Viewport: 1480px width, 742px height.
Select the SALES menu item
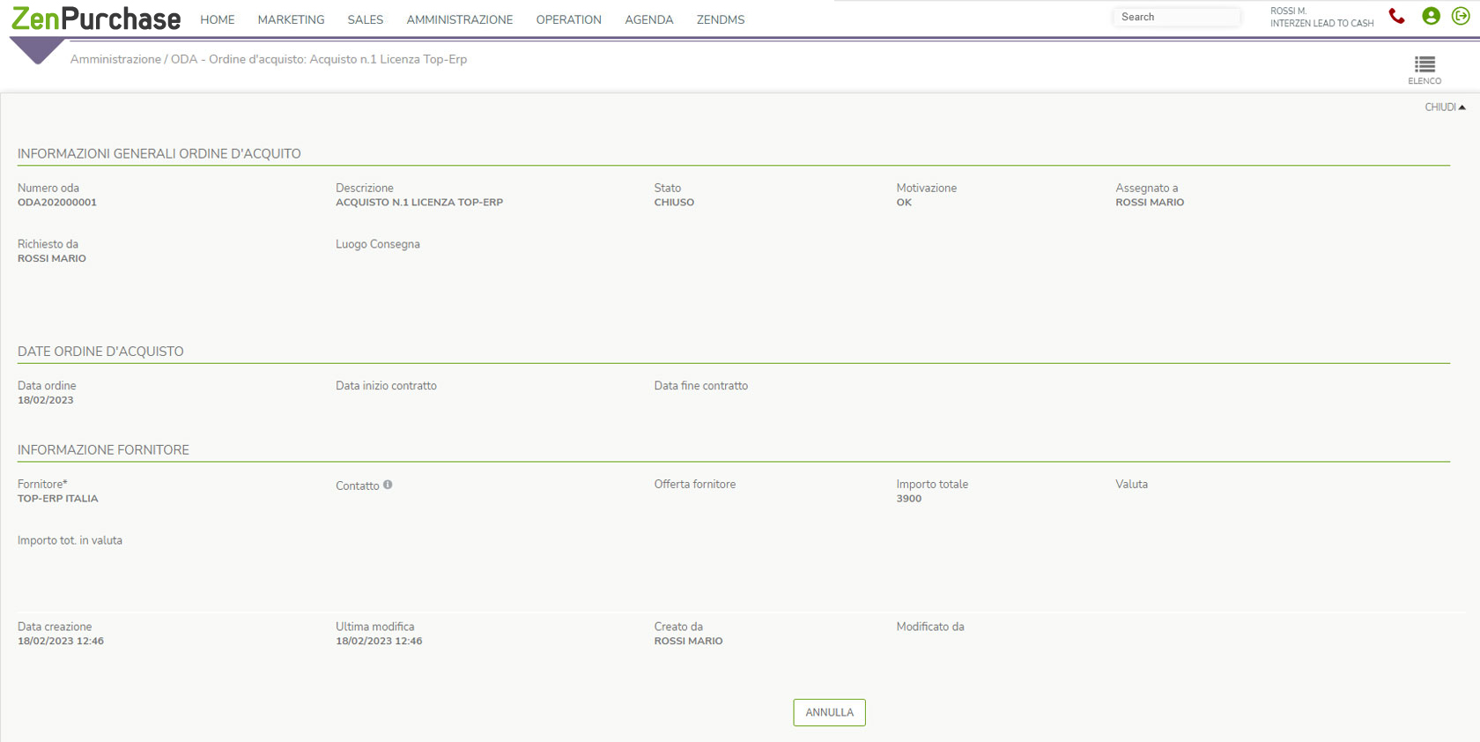[x=365, y=19]
